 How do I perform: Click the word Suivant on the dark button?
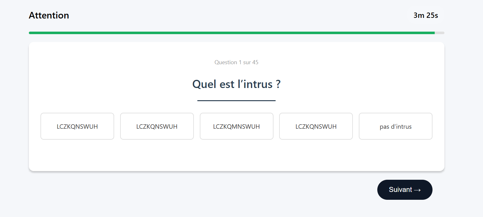[x=400, y=190]
